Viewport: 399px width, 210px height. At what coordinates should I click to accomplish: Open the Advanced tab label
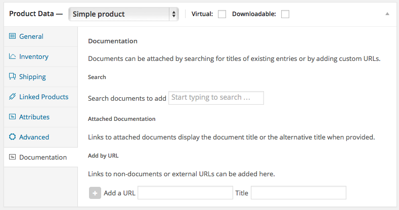tap(34, 137)
